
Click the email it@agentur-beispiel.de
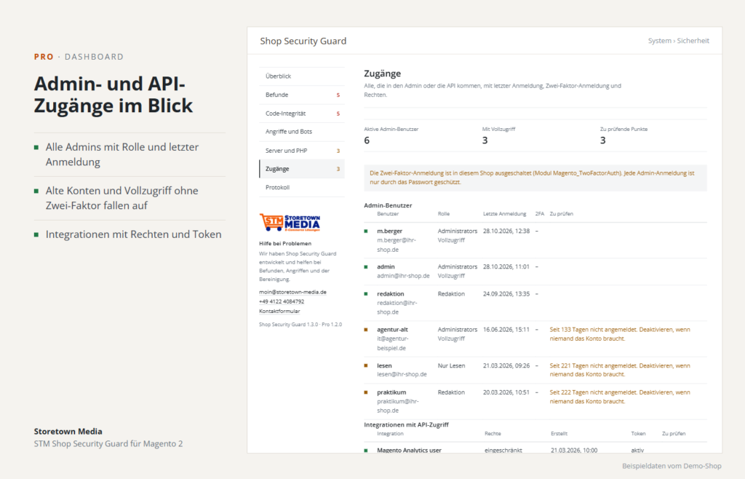pyautogui.click(x=392, y=344)
